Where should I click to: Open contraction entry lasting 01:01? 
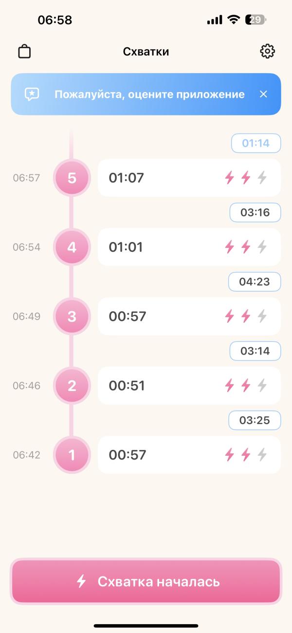coord(189,247)
